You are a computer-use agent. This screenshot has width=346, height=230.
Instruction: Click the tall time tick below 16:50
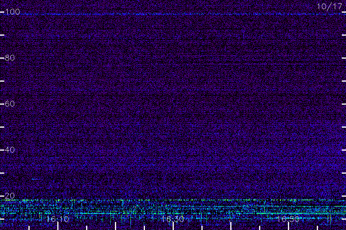tap(288, 226)
